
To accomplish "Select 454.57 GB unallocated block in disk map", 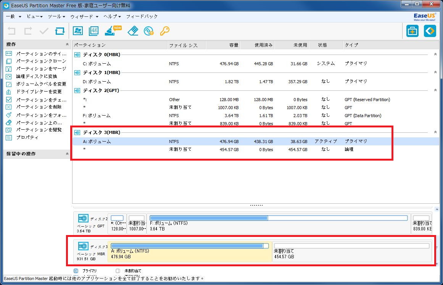I will click(x=352, y=251).
